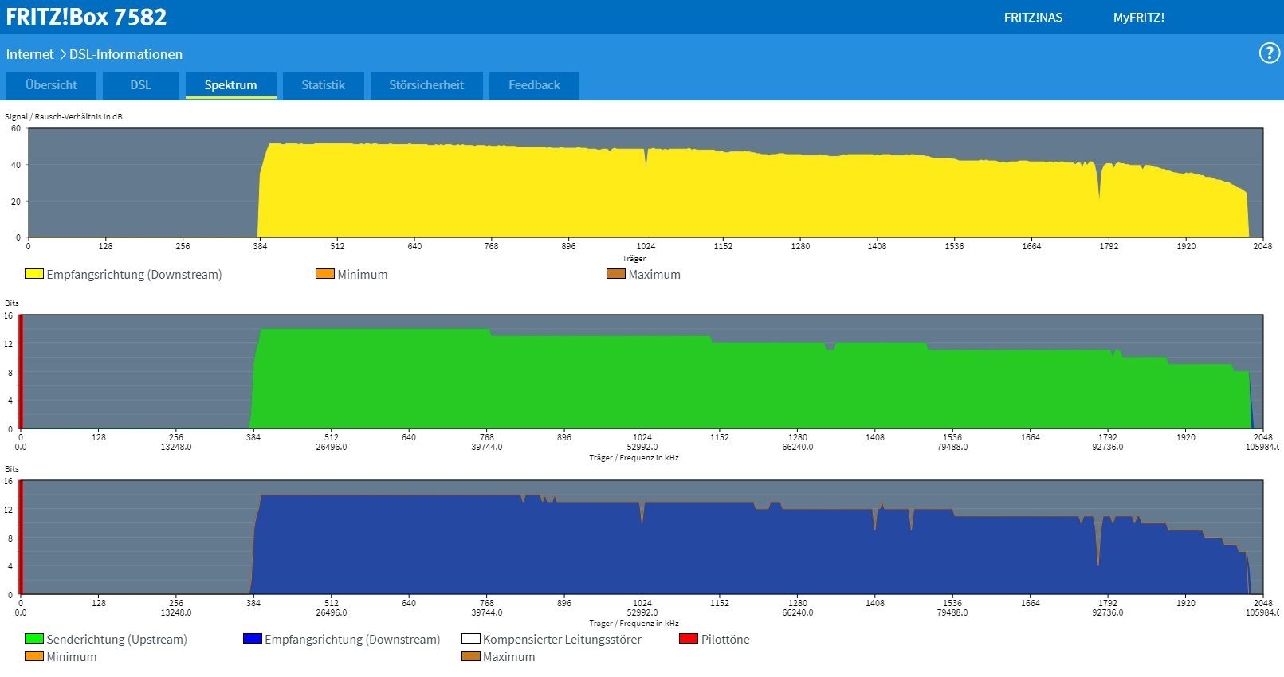Click the DSL-Informationen breadcrumb text
Image resolution: width=1284 pixels, height=677 pixels.
[x=126, y=54]
